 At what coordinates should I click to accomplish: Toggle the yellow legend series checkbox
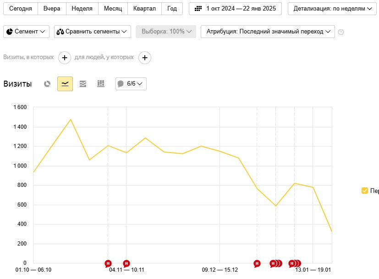[364, 191]
